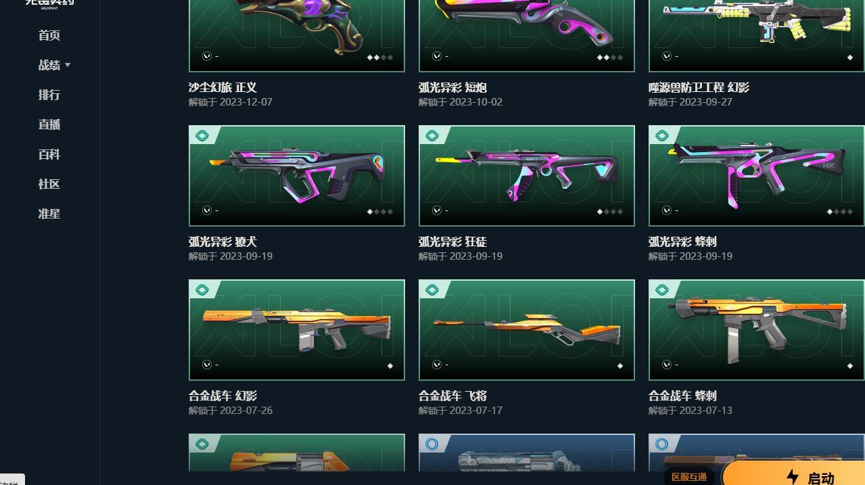865x485 pixels.
Task: Open the 首页 sidebar menu item
Action: (49, 35)
